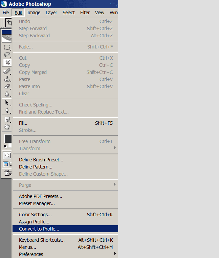This screenshot has width=219, height=258.
Task: Open the Image menu
Action: [x=34, y=13]
